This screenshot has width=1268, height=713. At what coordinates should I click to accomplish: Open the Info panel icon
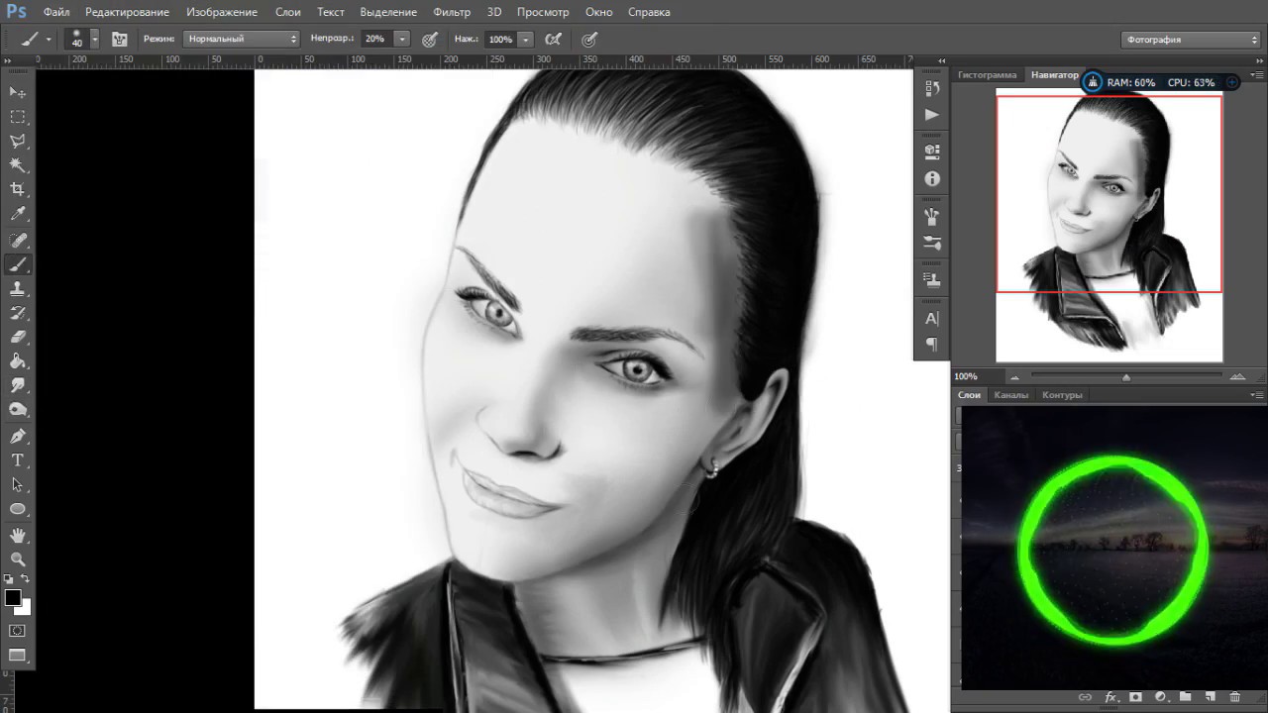[931, 179]
